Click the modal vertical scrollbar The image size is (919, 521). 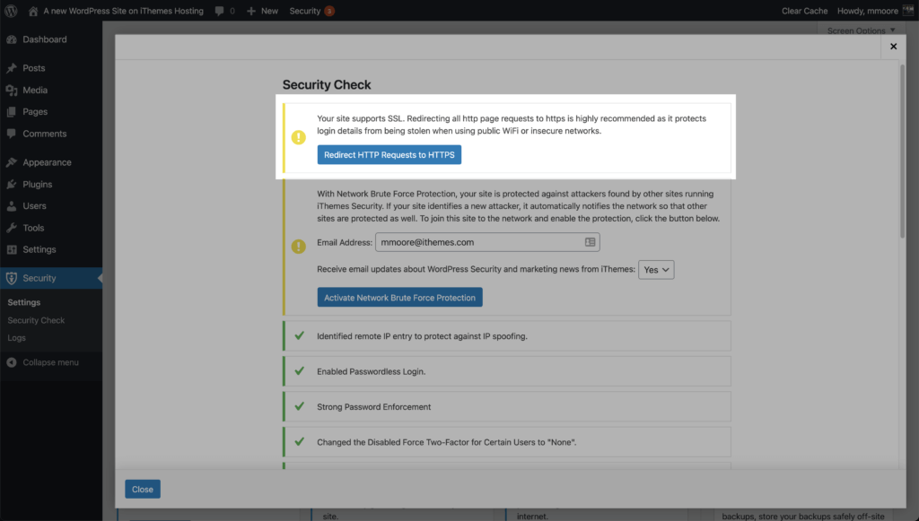click(x=903, y=151)
